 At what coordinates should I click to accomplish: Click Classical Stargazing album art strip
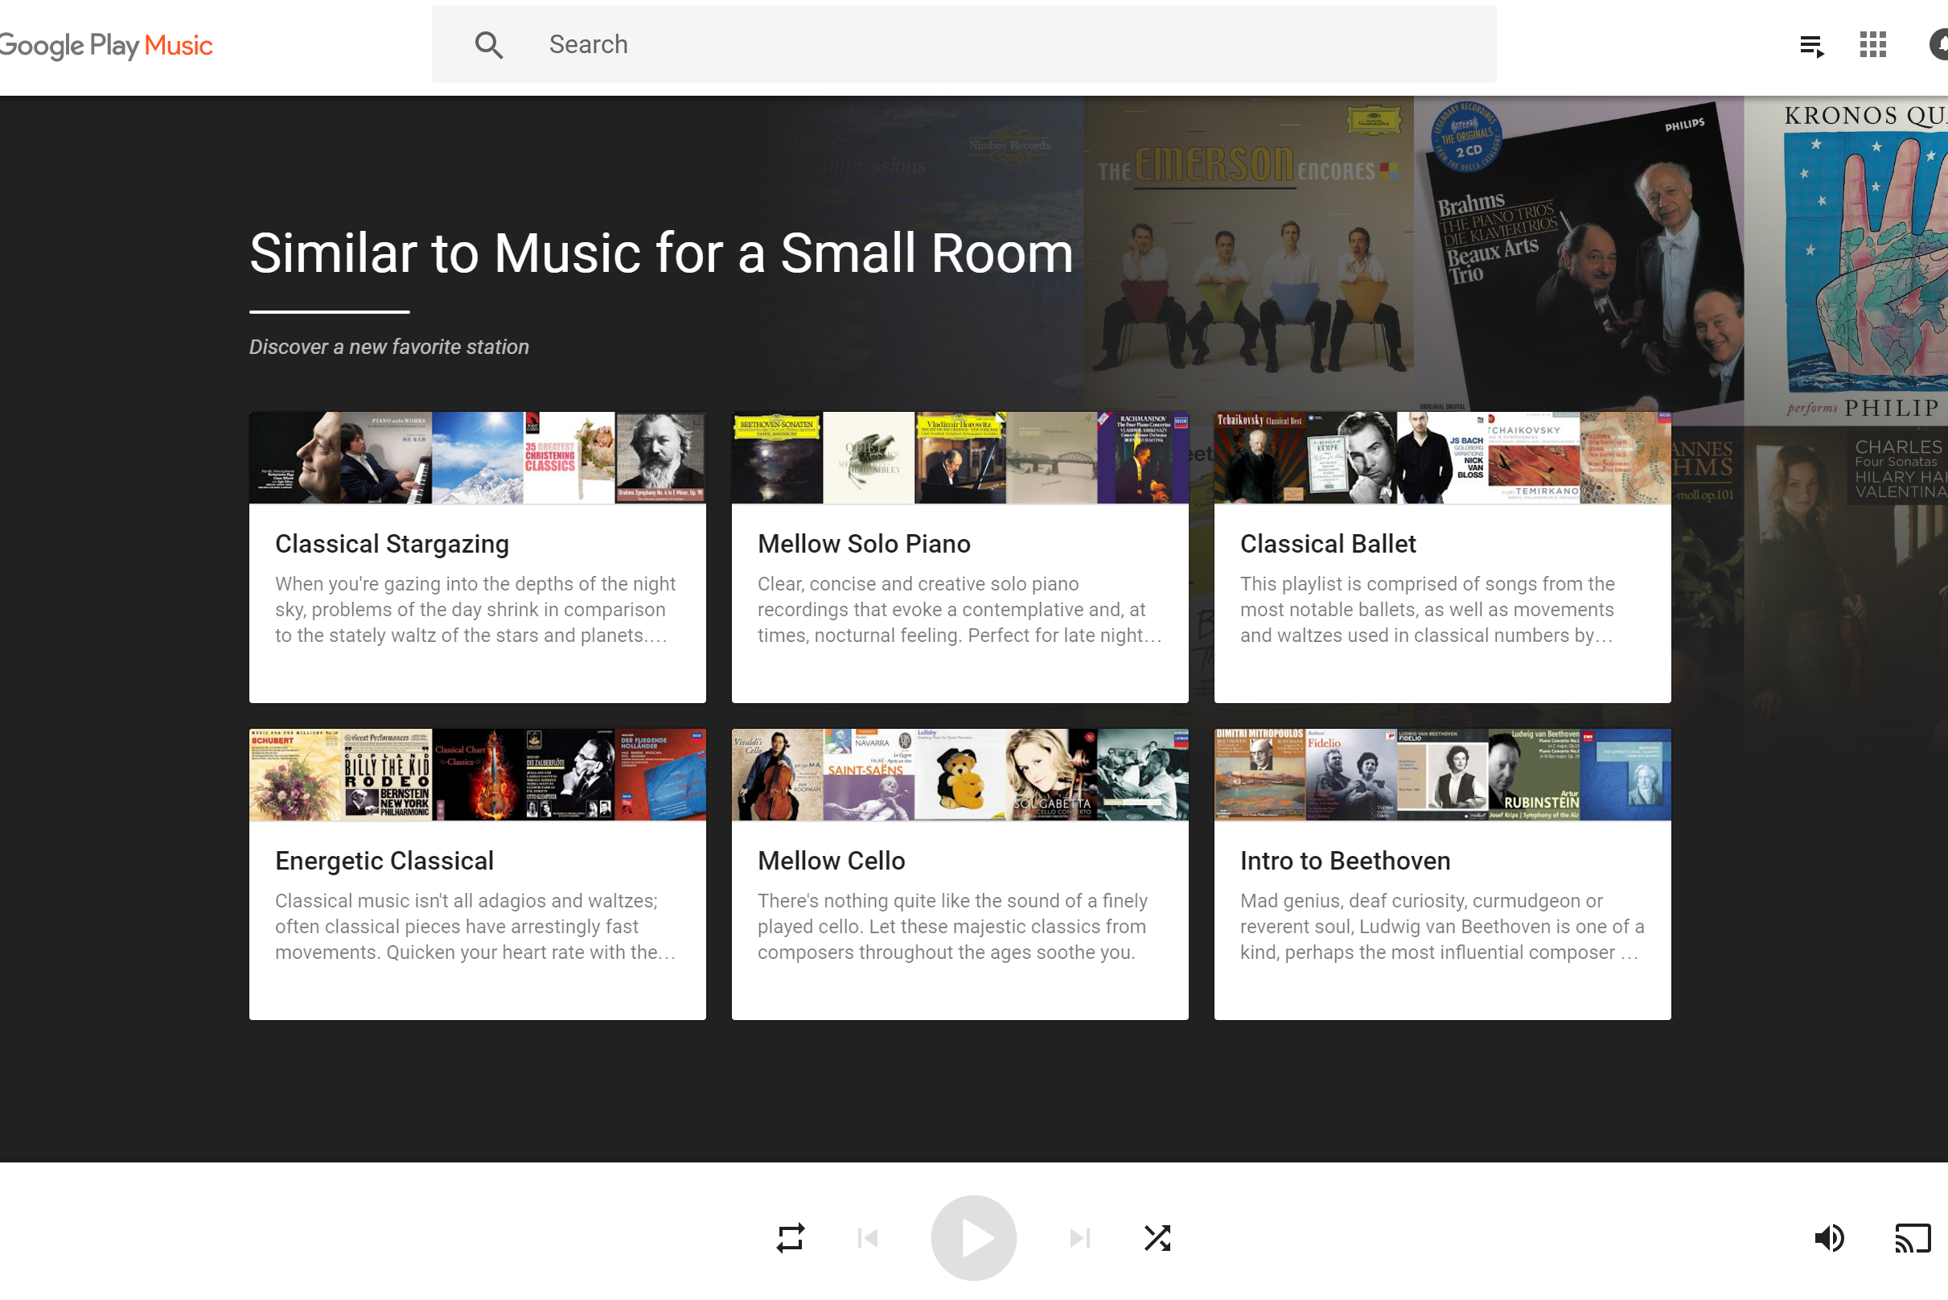(x=478, y=458)
